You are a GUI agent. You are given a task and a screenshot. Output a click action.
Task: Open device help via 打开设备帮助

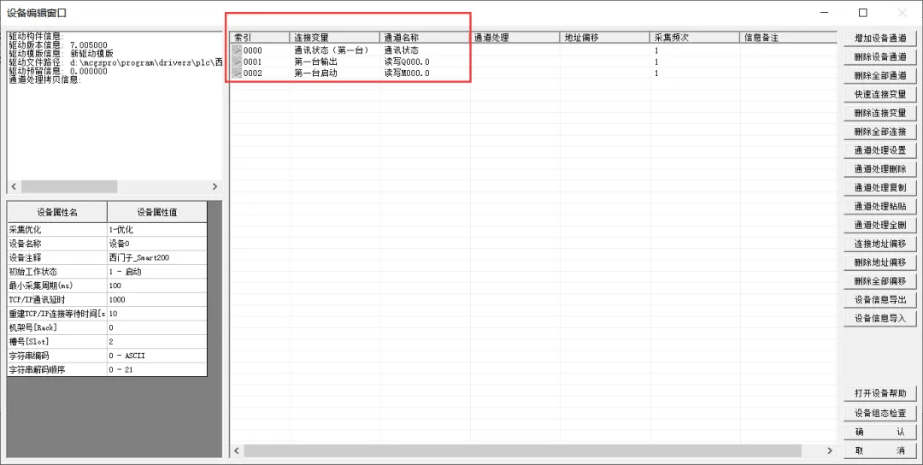[x=879, y=393]
